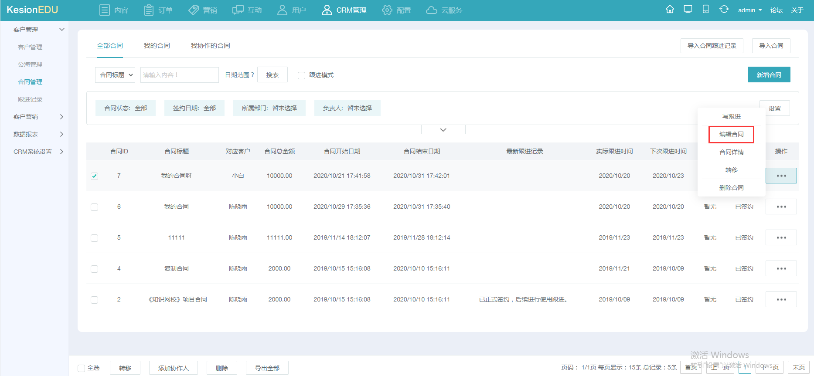Switch to the 我协作的合同 tab
This screenshot has height=376, width=814.
[x=211, y=46]
